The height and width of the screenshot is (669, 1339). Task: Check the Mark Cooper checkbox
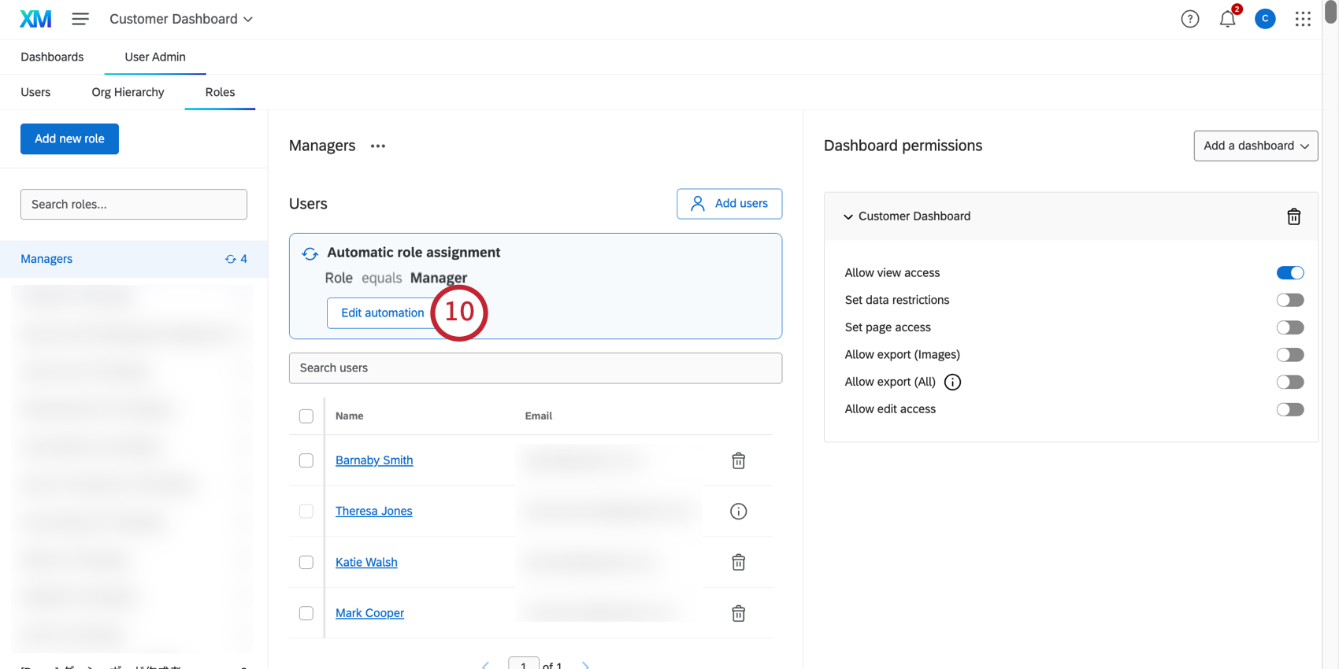[306, 613]
